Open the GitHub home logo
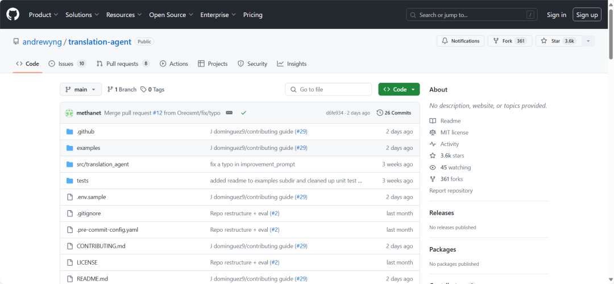 pos(13,15)
